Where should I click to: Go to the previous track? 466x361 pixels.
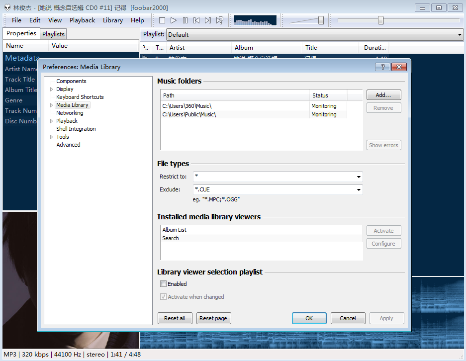[x=196, y=20]
